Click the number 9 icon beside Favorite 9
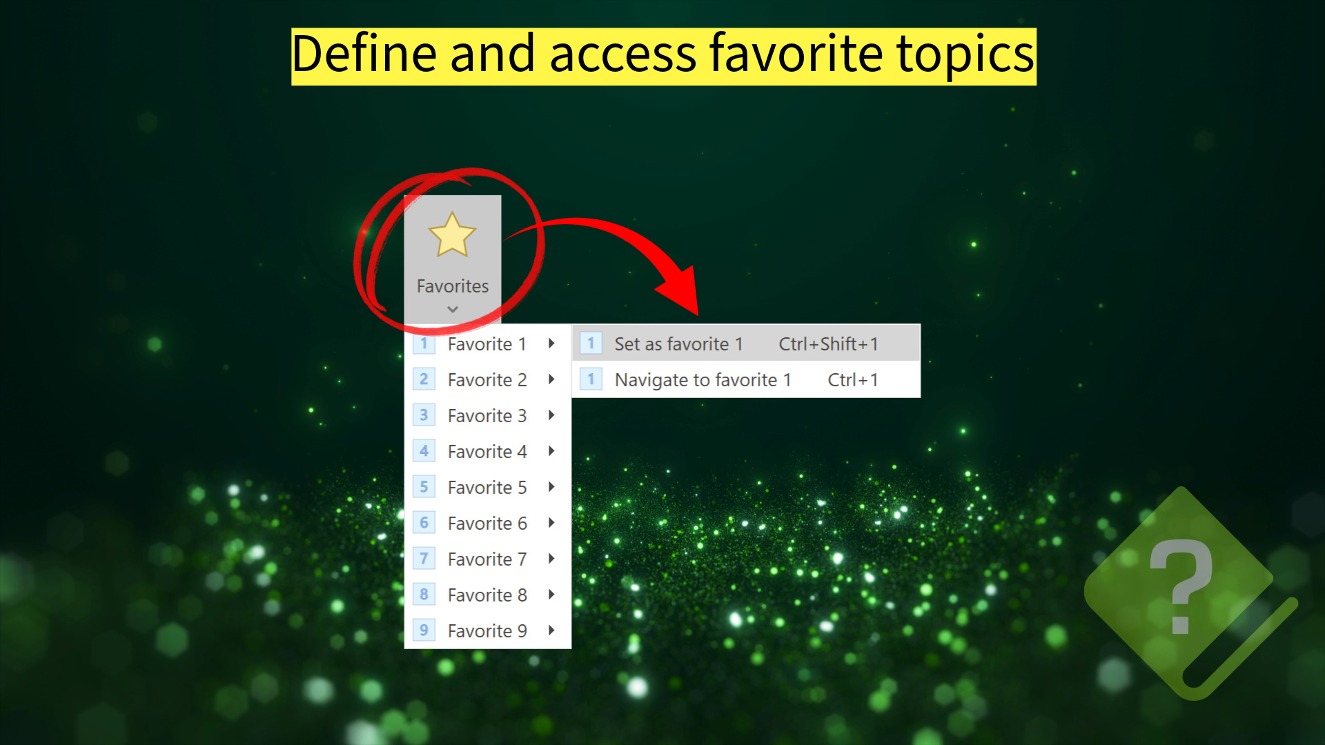This screenshot has height=745, width=1325. (424, 630)
